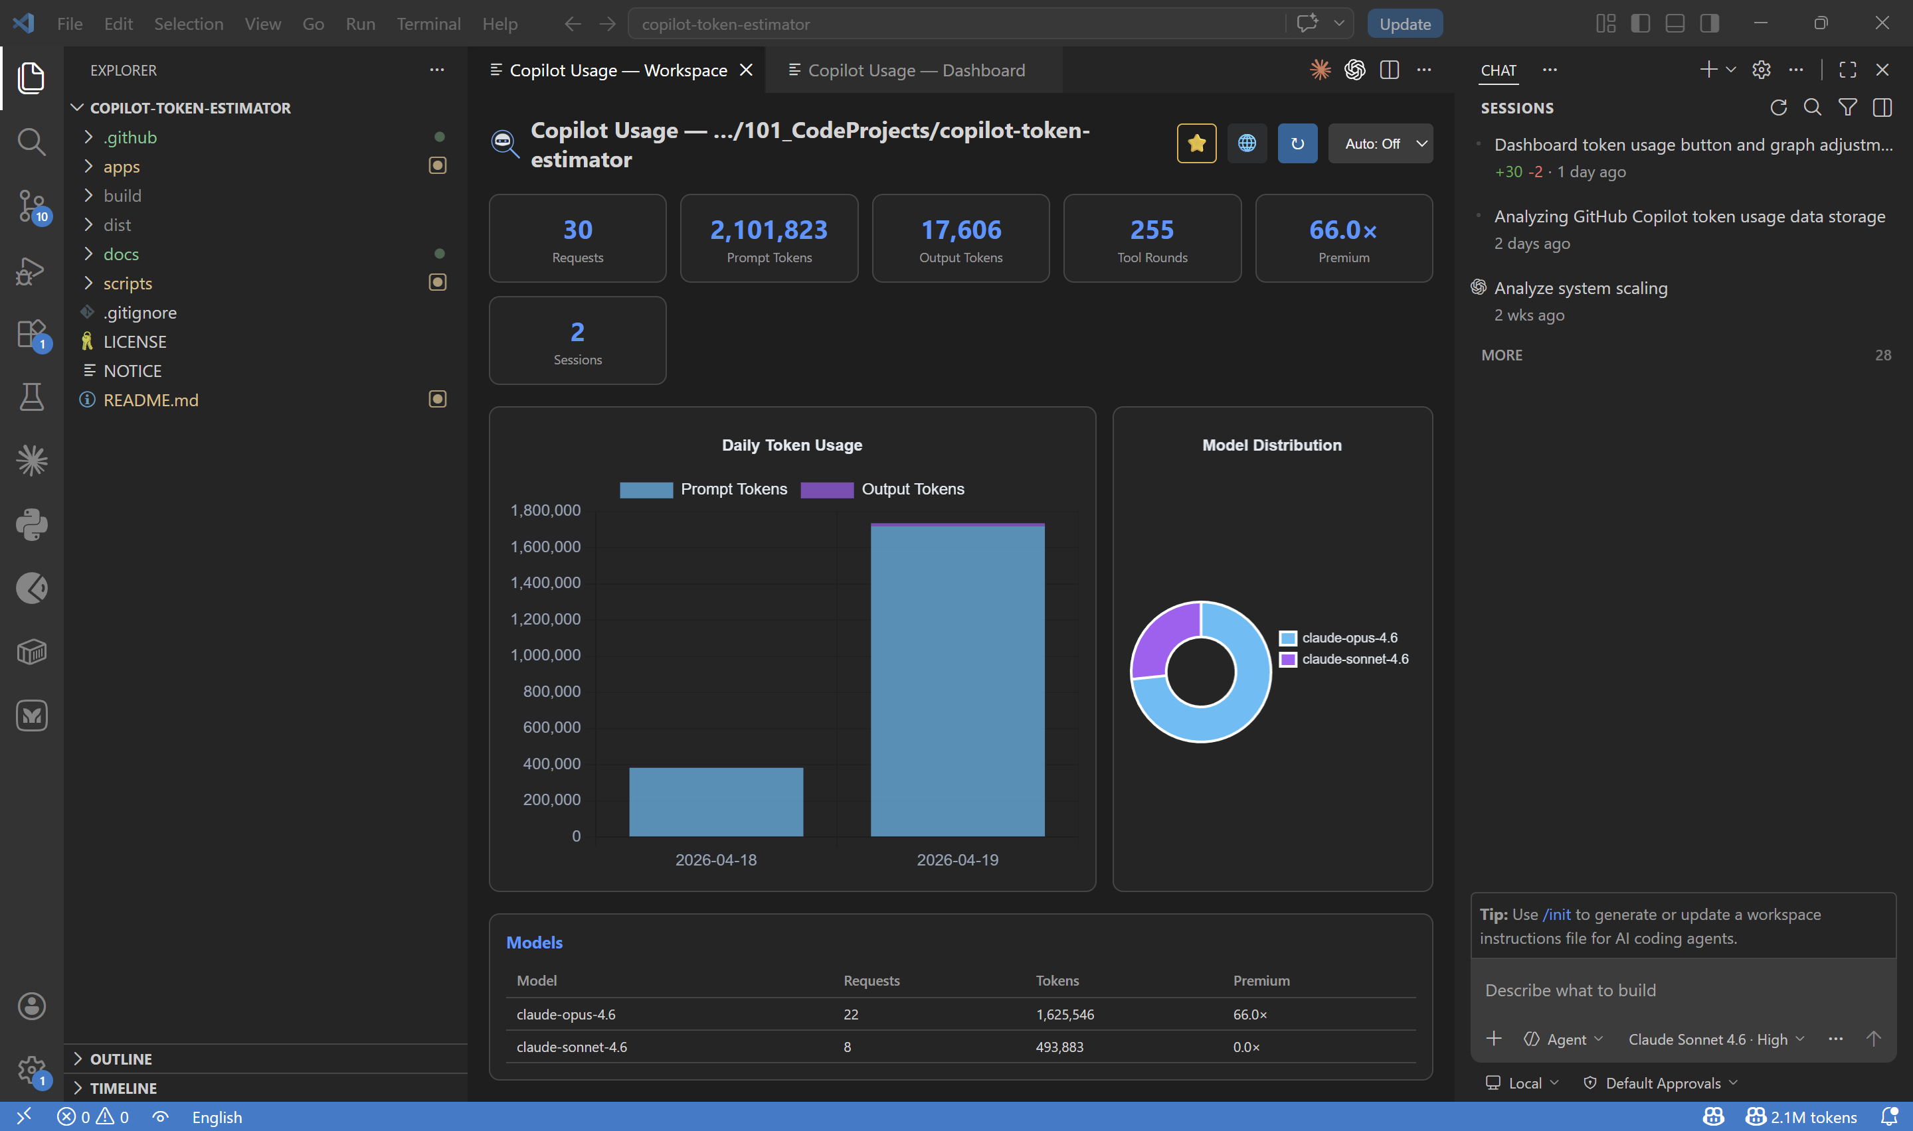The height and width of the screenshot is (1131, 1913).
Task: Open the notifications bell in status bar
Action: (x=1888, y=1116)
